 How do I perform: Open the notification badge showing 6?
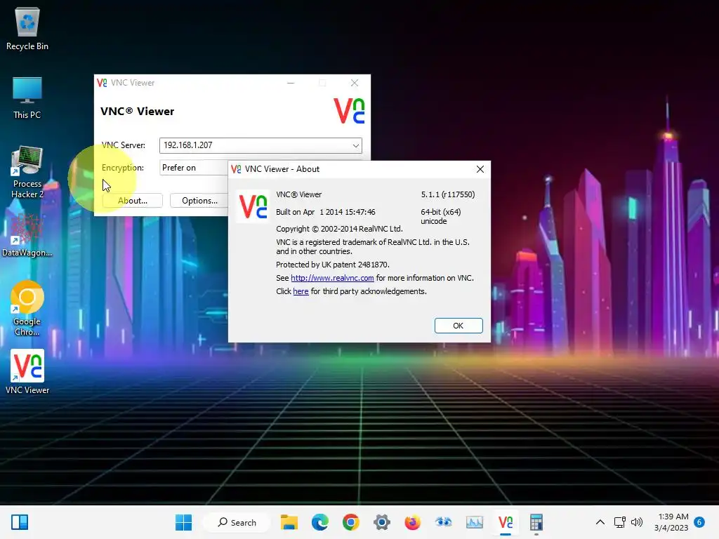[699, 522]
